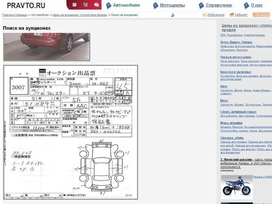Open the blue mini motorcycle product image
The image size is (272, 204).
click(237, 187)
